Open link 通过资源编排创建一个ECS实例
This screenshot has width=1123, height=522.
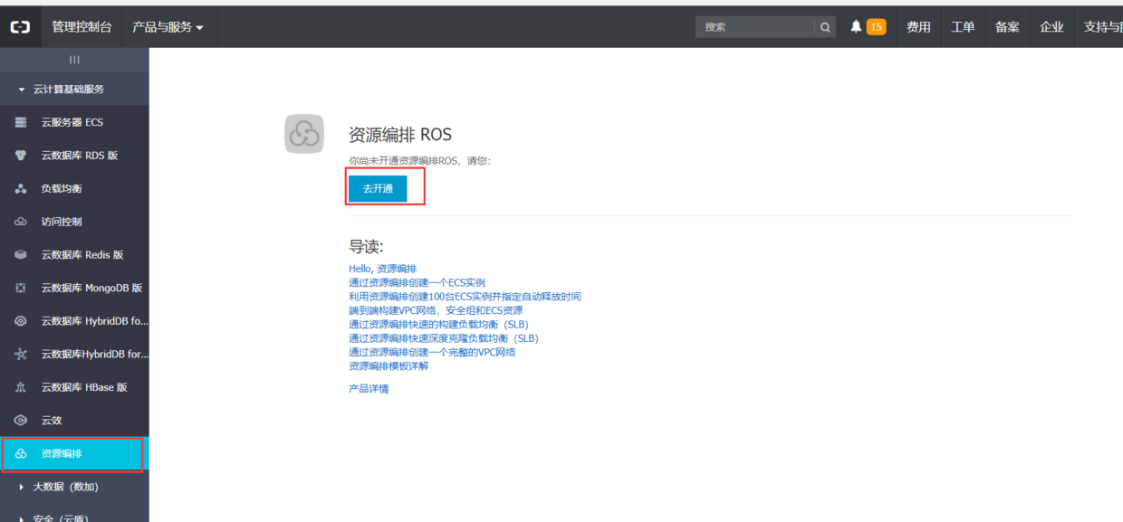coord(417,282)
